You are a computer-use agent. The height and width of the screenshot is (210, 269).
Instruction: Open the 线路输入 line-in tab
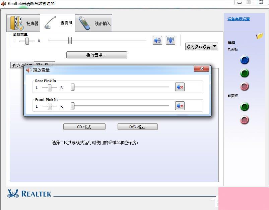[94, 23]
